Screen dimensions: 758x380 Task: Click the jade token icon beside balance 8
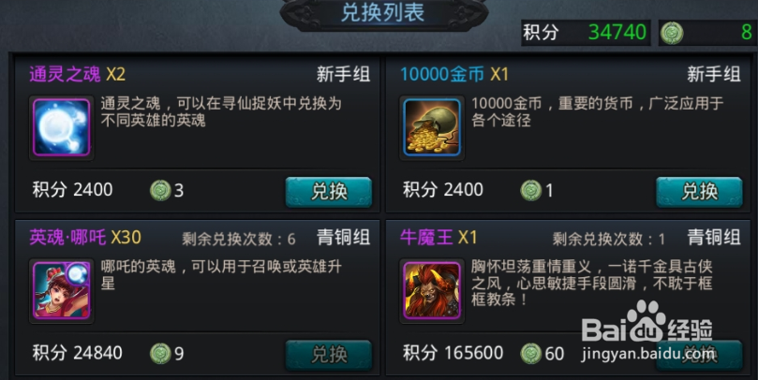pos(672,33)
